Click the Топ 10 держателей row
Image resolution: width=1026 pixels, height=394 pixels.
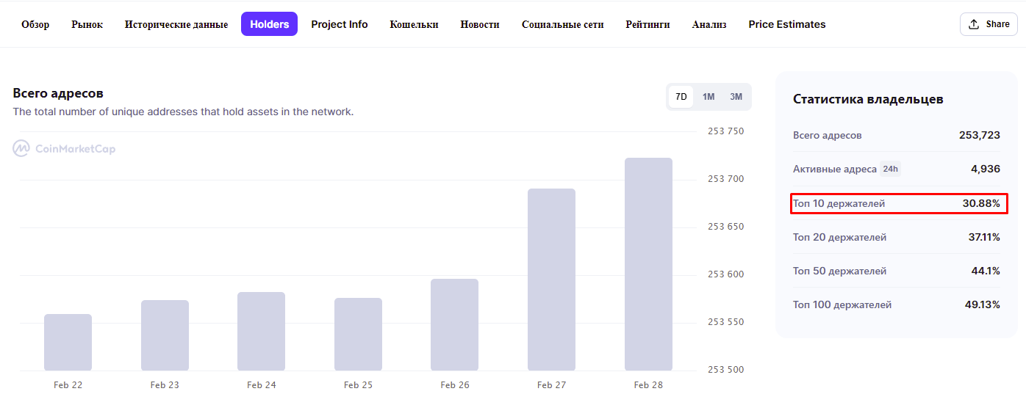(x=896, y=203)
